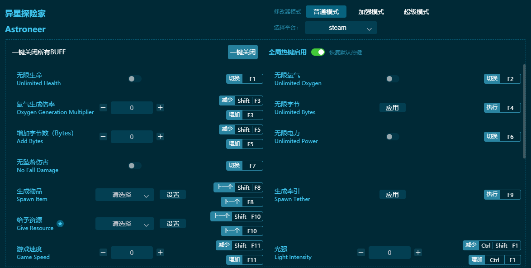This screenshot has height=268, width=531.
Task: Click plus stepper for Oxygen Generation Multiplier
Action: 161,107
